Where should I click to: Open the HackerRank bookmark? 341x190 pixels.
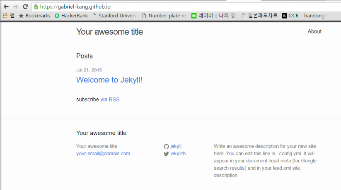pos(71,16)
